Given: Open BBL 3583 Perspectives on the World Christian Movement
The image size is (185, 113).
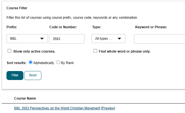Looking at the screenshot, I should (x=57, y=108).
